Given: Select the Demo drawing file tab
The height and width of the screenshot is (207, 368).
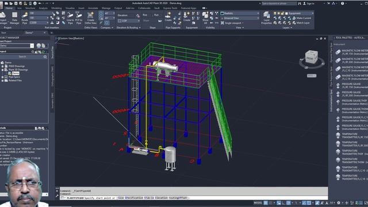Looking at the screenshot, I should pos(29,33).
